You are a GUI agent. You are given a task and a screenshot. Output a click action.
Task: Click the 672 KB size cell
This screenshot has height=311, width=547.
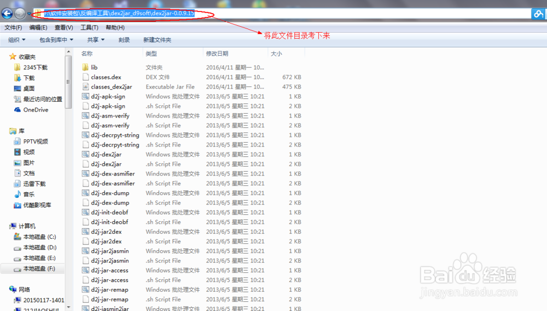292,77
